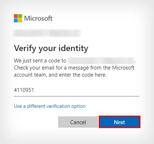This screenshot has height=144, width=154.
Task: Select the blurred account name above the heading
Action: [x=47, y=33]
